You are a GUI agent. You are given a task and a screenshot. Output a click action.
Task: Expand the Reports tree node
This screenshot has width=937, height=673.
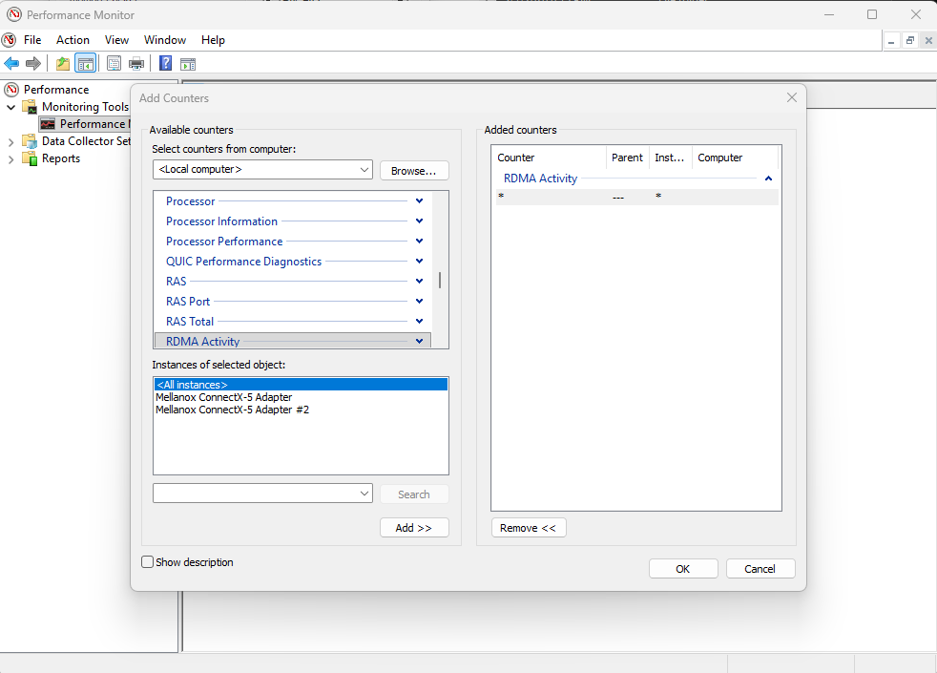pos(11,158)
